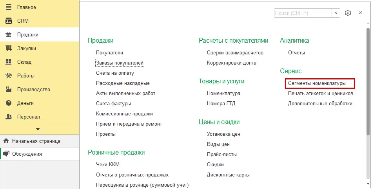Clear the search field with x button
The image size is (372, 189).
click(x=336, y=13)
